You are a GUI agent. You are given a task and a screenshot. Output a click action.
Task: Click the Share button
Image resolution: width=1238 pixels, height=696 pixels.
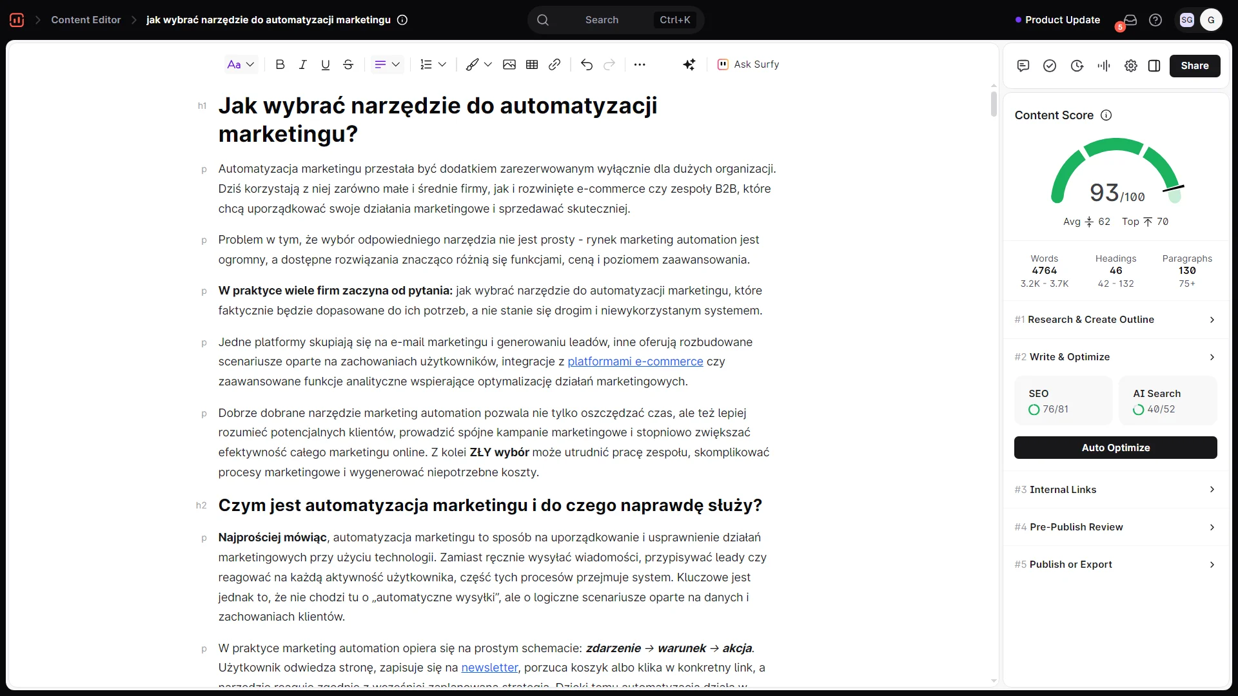tap(1195, 66)
